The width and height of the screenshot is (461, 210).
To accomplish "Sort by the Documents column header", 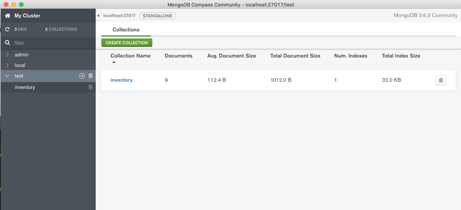I will pos(178,56).
